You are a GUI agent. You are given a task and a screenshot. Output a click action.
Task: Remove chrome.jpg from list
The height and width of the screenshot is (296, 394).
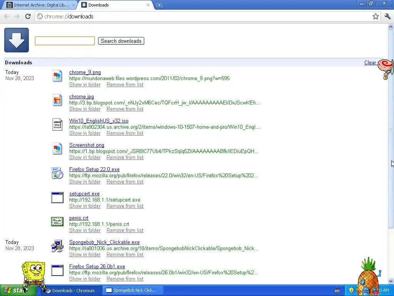tap(125, 109)
